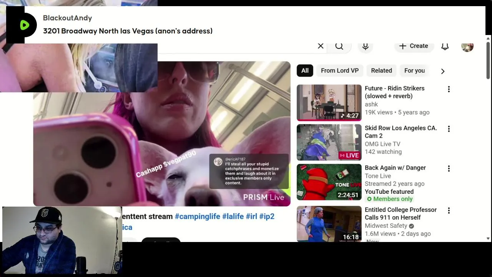Open options menu for Skid Row video
This screenshot has width=492, height=277.
(x=449, y=129)
